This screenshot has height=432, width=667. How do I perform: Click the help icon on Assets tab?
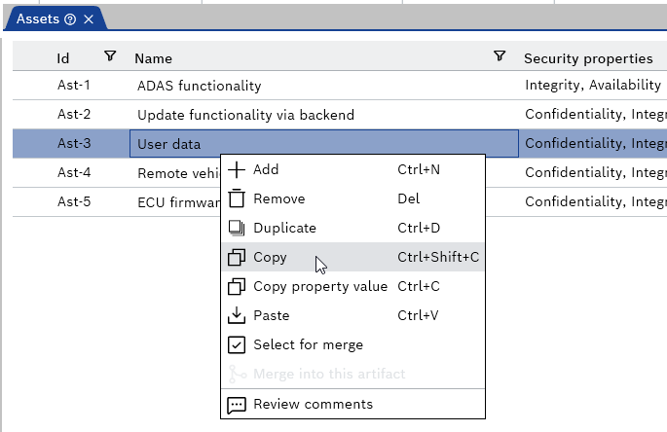coord(70,19)
